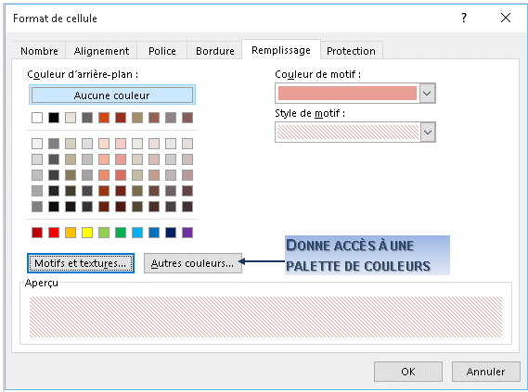
Task: Expand the Style de motif dropdown
Action: point(428,133)
